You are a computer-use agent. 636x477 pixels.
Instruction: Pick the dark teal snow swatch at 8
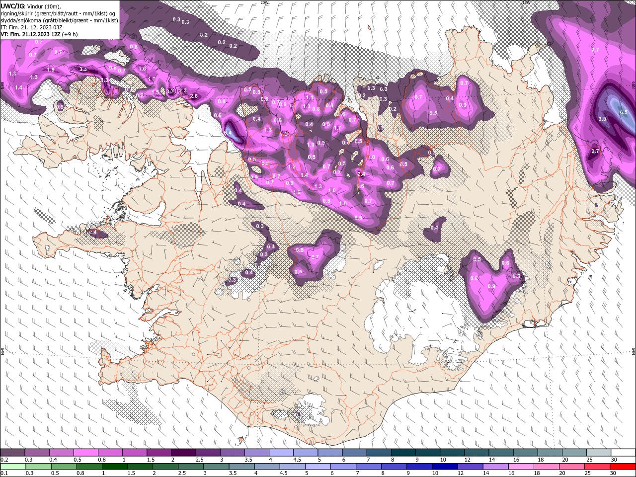[x=403, y=453]
